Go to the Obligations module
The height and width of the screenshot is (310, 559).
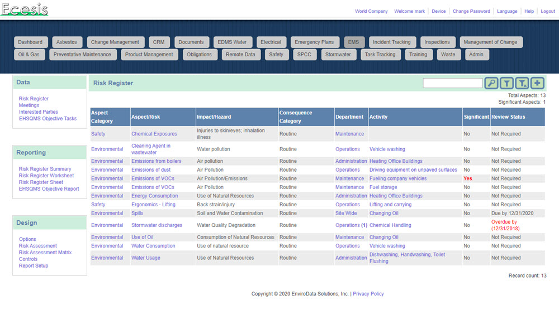[200, 55]
